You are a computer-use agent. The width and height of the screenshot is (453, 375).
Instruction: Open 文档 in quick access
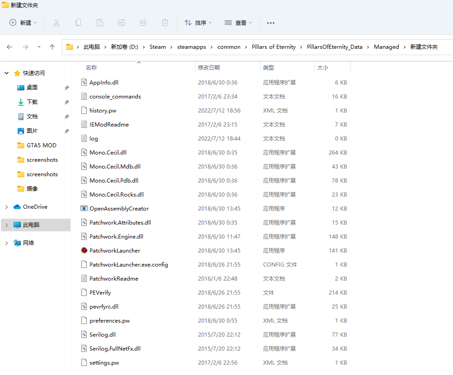point(32,116)
